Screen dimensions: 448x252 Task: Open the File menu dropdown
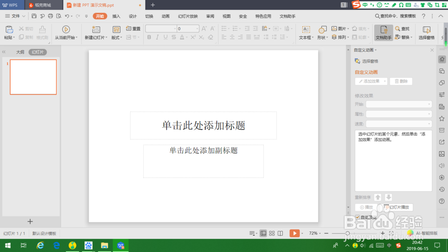tap(15, 16)
